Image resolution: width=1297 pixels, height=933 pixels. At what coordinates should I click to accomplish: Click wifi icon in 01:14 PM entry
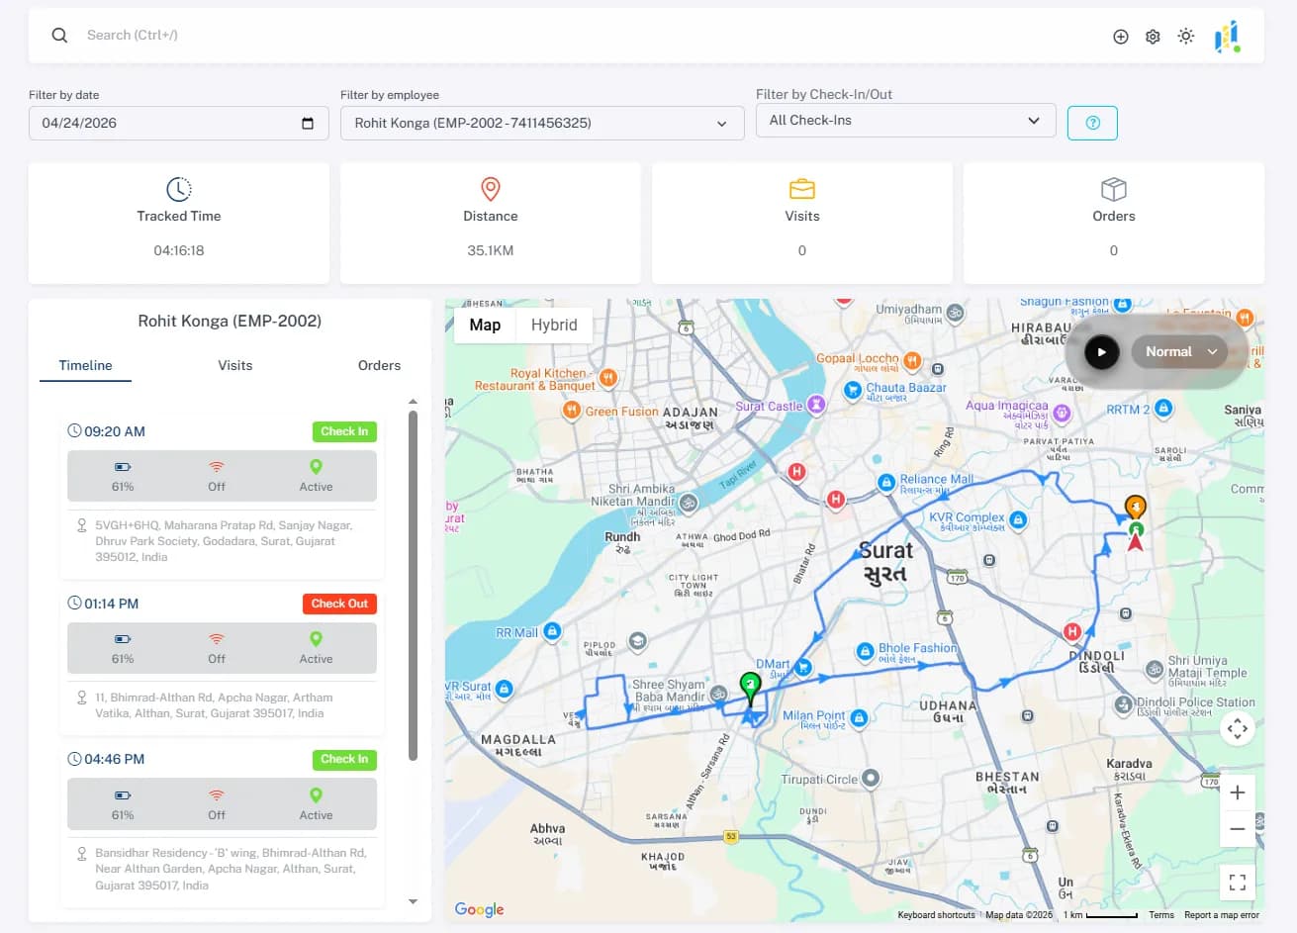217,639
